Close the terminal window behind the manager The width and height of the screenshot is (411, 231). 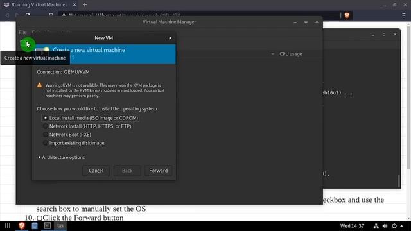[x=395, y=34]
